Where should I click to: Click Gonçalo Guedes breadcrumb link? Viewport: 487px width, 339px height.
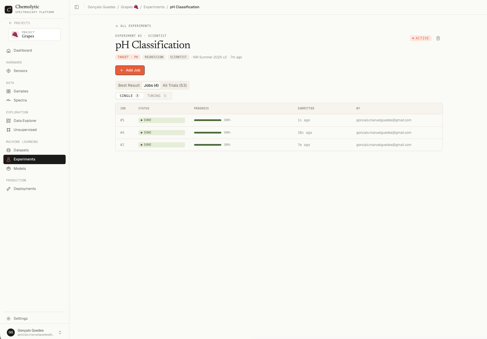coord(101,7)
